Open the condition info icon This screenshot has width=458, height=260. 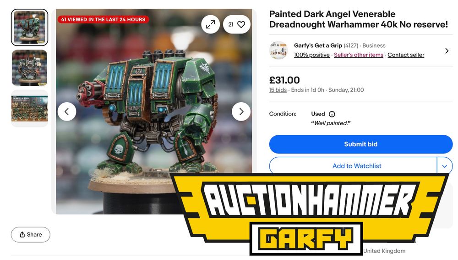[332, 114]
